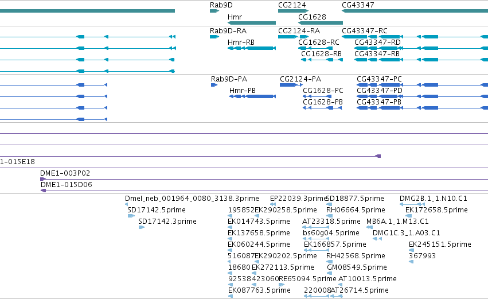
Task: Click the Rab9D gene label
Action: tap(221, 5)
